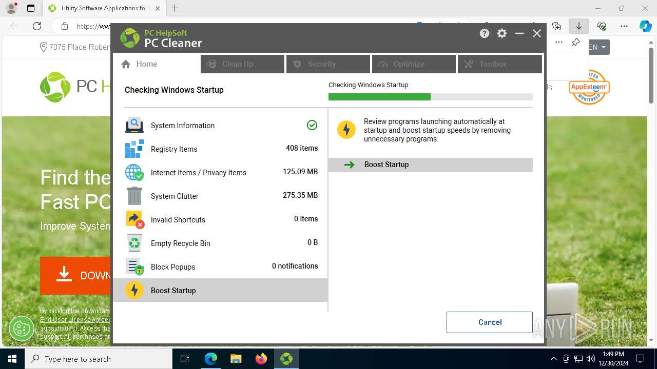Open Task View in taskbar
Viewport: 657px width, 369px height.
(185, 359)
